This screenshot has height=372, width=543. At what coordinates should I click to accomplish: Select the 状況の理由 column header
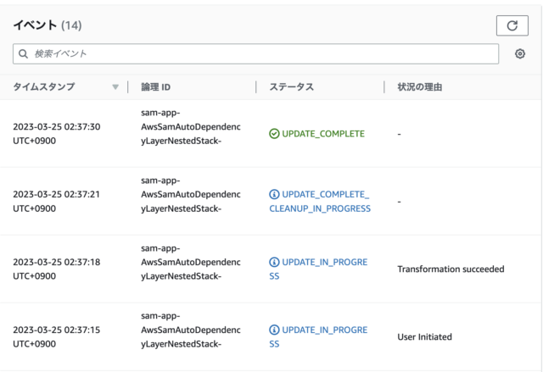(420, 87)
